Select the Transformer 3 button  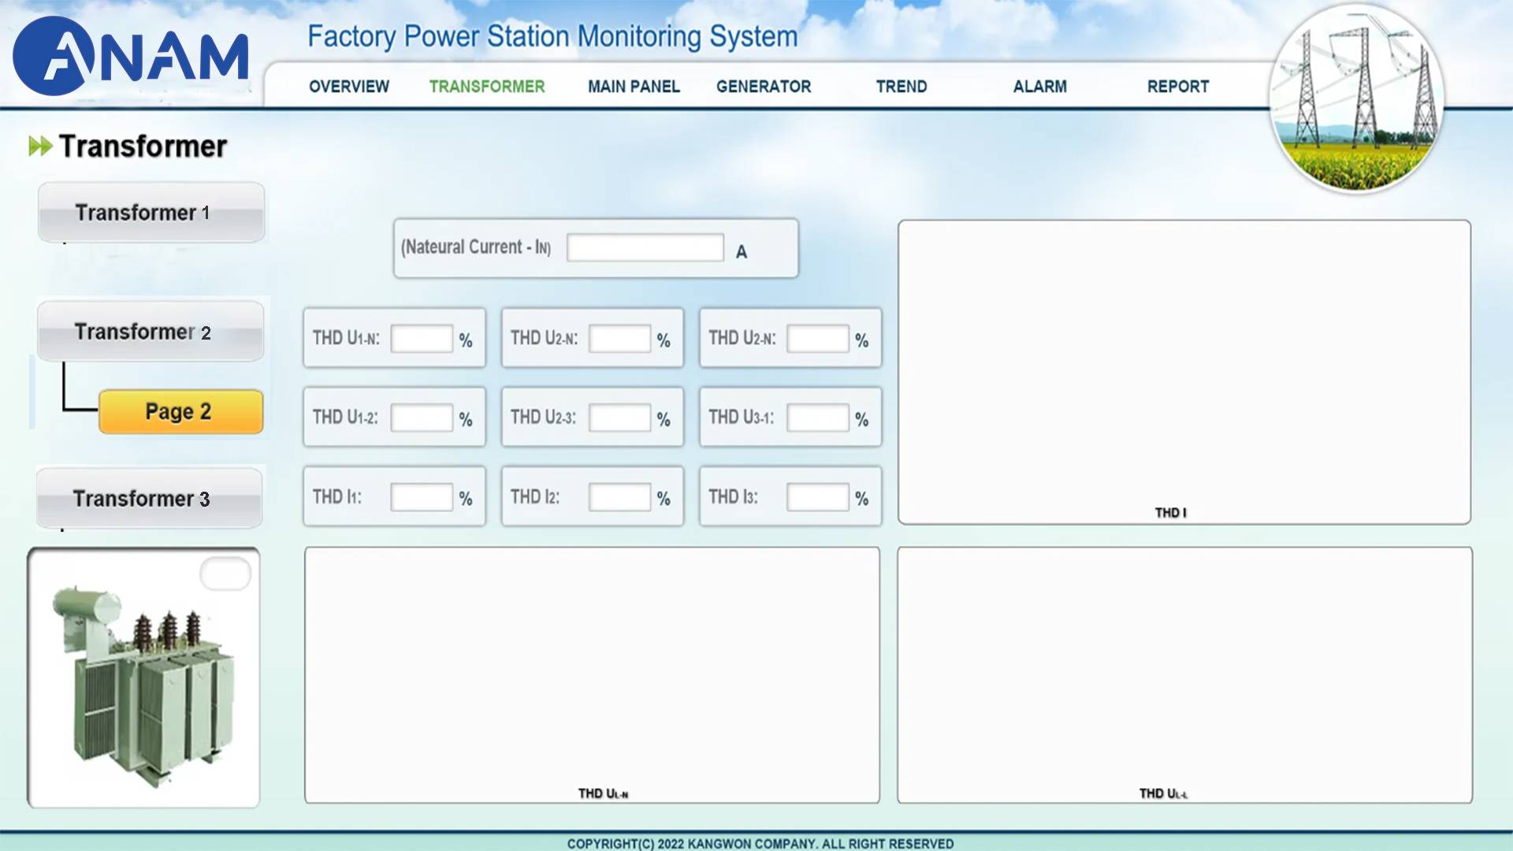point(149,498)
